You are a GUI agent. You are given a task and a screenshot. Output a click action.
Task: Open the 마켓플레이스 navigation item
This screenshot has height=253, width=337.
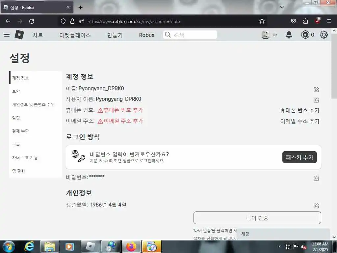click(x=75, y=35)
